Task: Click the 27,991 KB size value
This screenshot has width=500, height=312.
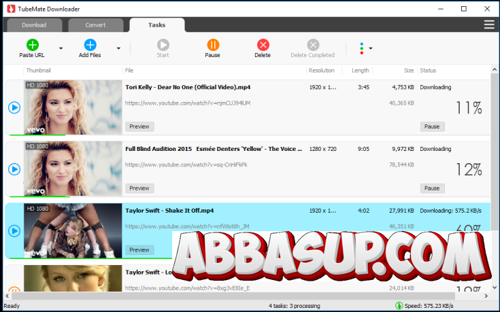Action: [x=401, y=211]
